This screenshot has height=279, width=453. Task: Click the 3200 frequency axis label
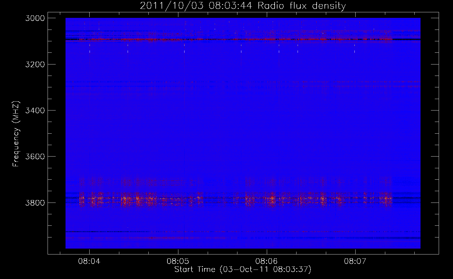[35, 64]
